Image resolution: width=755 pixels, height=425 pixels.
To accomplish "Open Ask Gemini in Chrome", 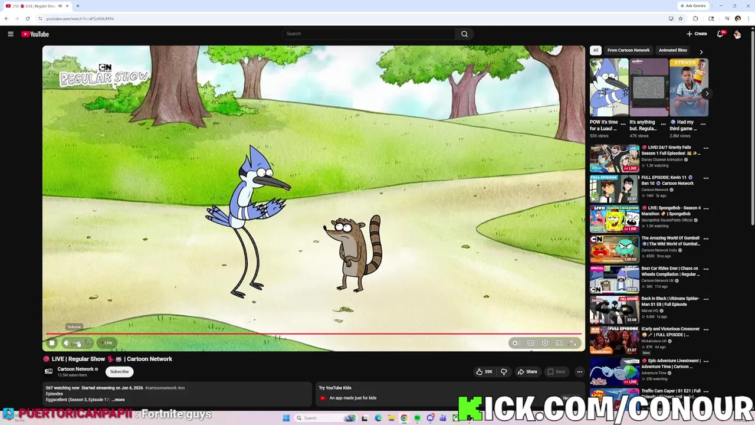I will pos(693,6).
